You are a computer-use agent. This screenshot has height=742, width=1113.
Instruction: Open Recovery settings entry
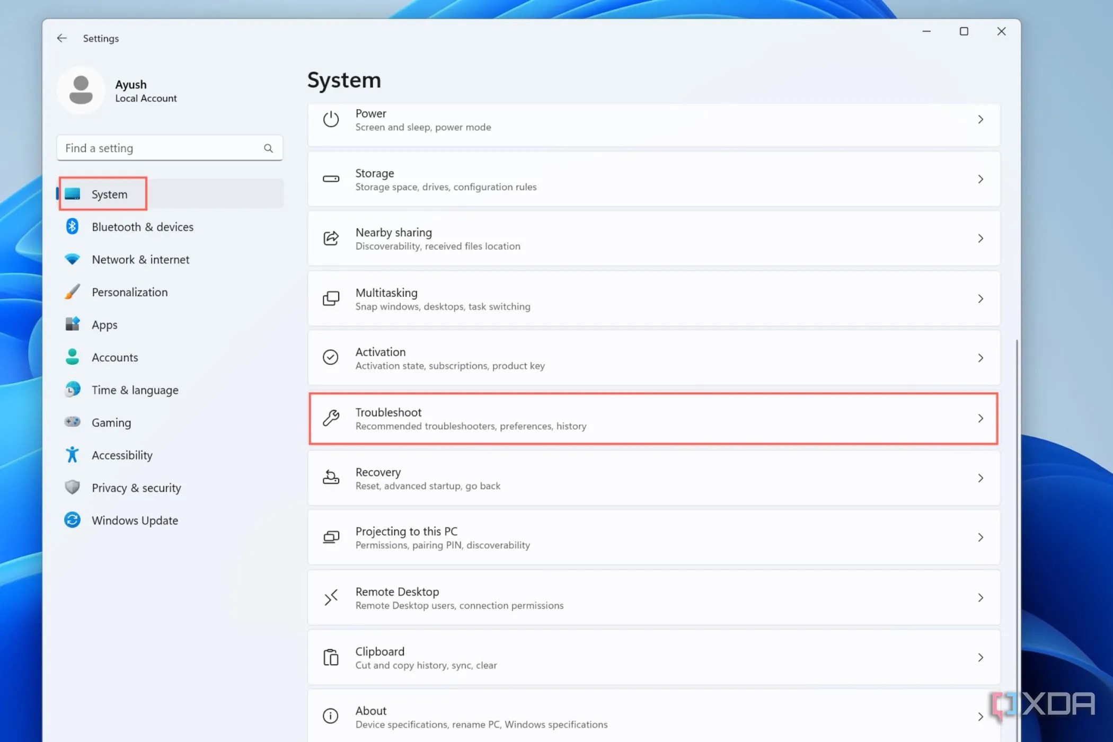(x=653, y=478)
